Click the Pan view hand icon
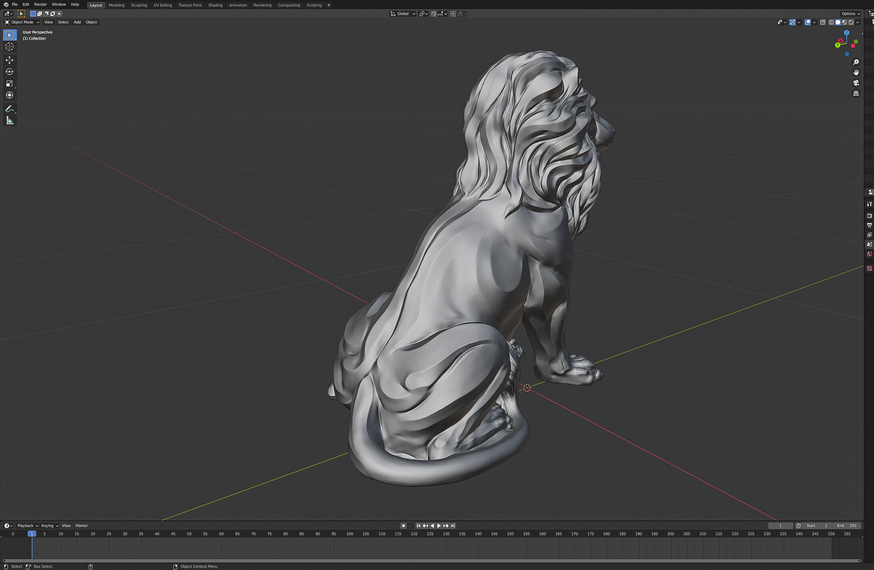 pos(856,72)
